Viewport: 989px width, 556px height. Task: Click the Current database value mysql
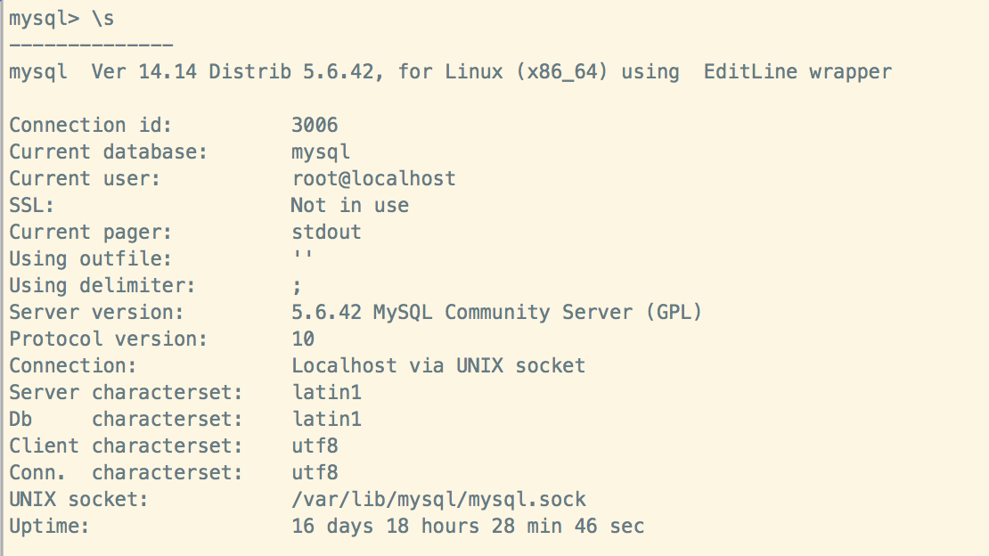321,151
